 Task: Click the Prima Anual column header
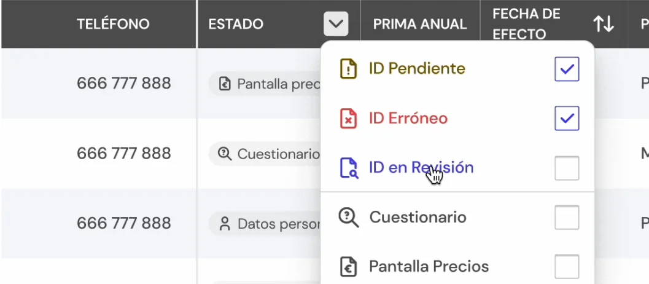[x=420, y=24]
